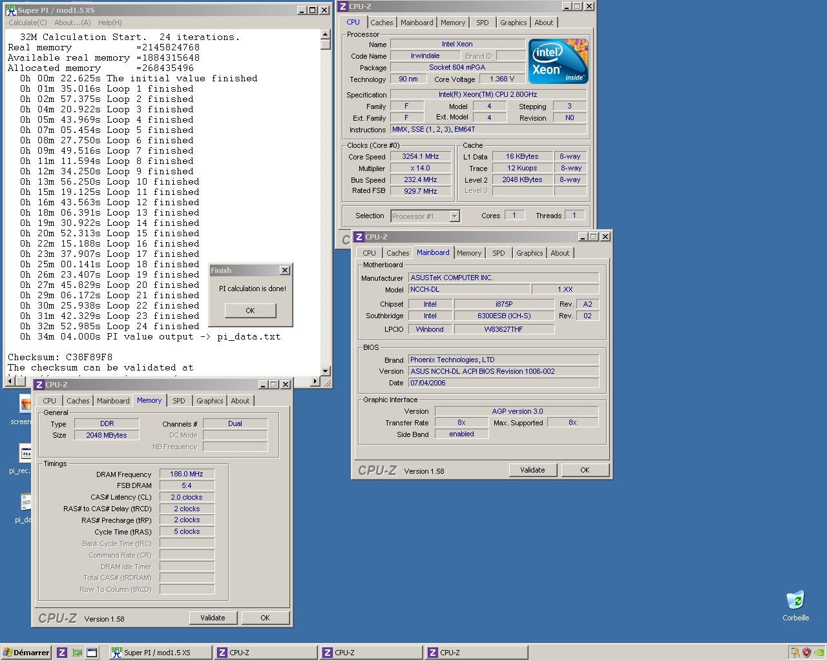Open the Processor #1 selection dropdown
Image resolution: width=827 pixels, height=661 pixels.
pos(454,216)
